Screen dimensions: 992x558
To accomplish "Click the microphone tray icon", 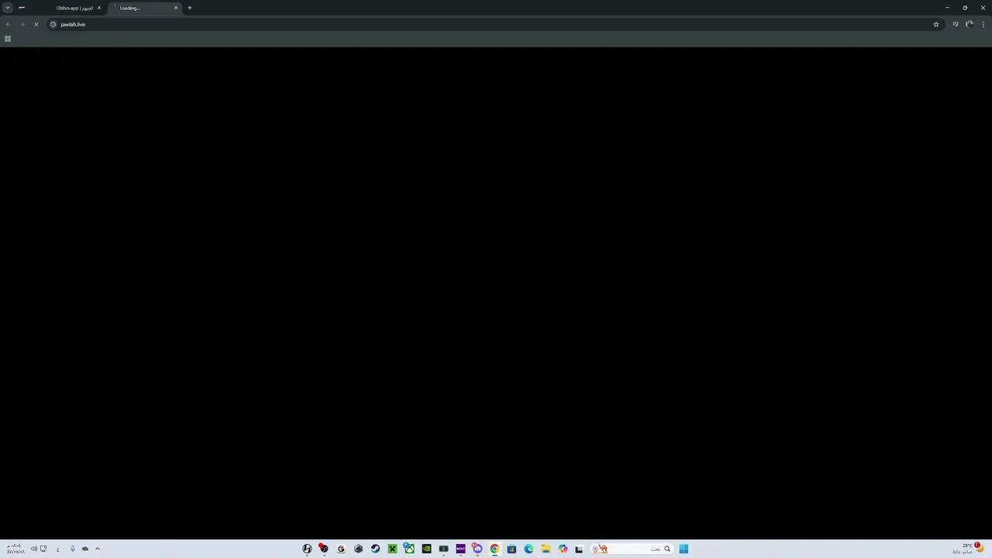I will (73, 549).
